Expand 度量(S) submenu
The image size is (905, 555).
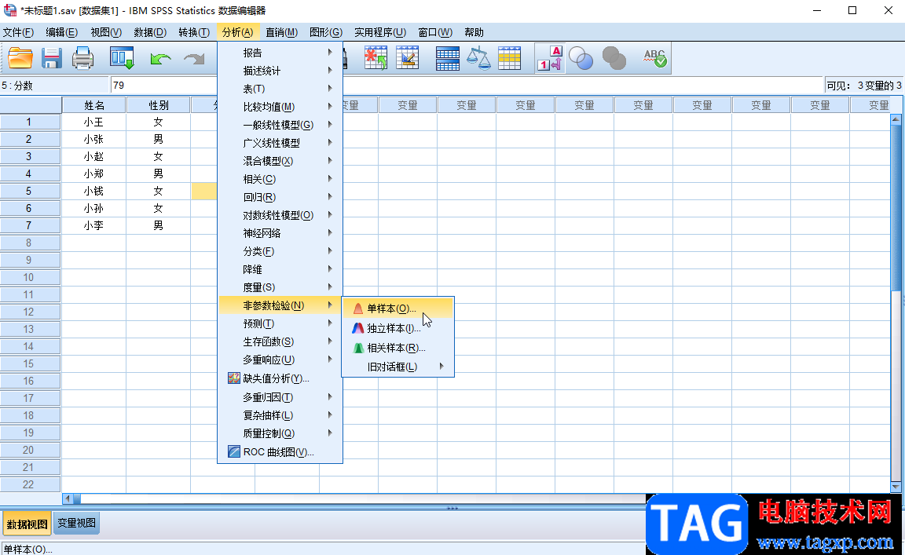(280, 287)
